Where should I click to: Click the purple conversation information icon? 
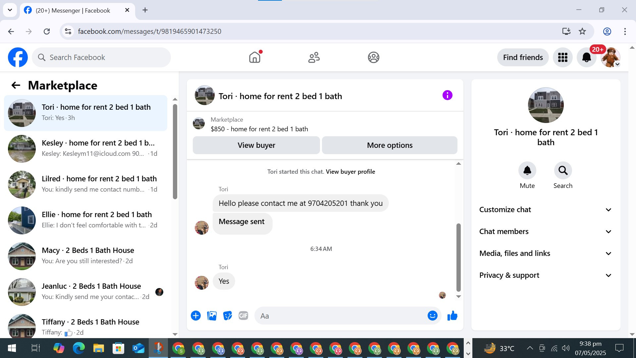(x=447, y=95)
